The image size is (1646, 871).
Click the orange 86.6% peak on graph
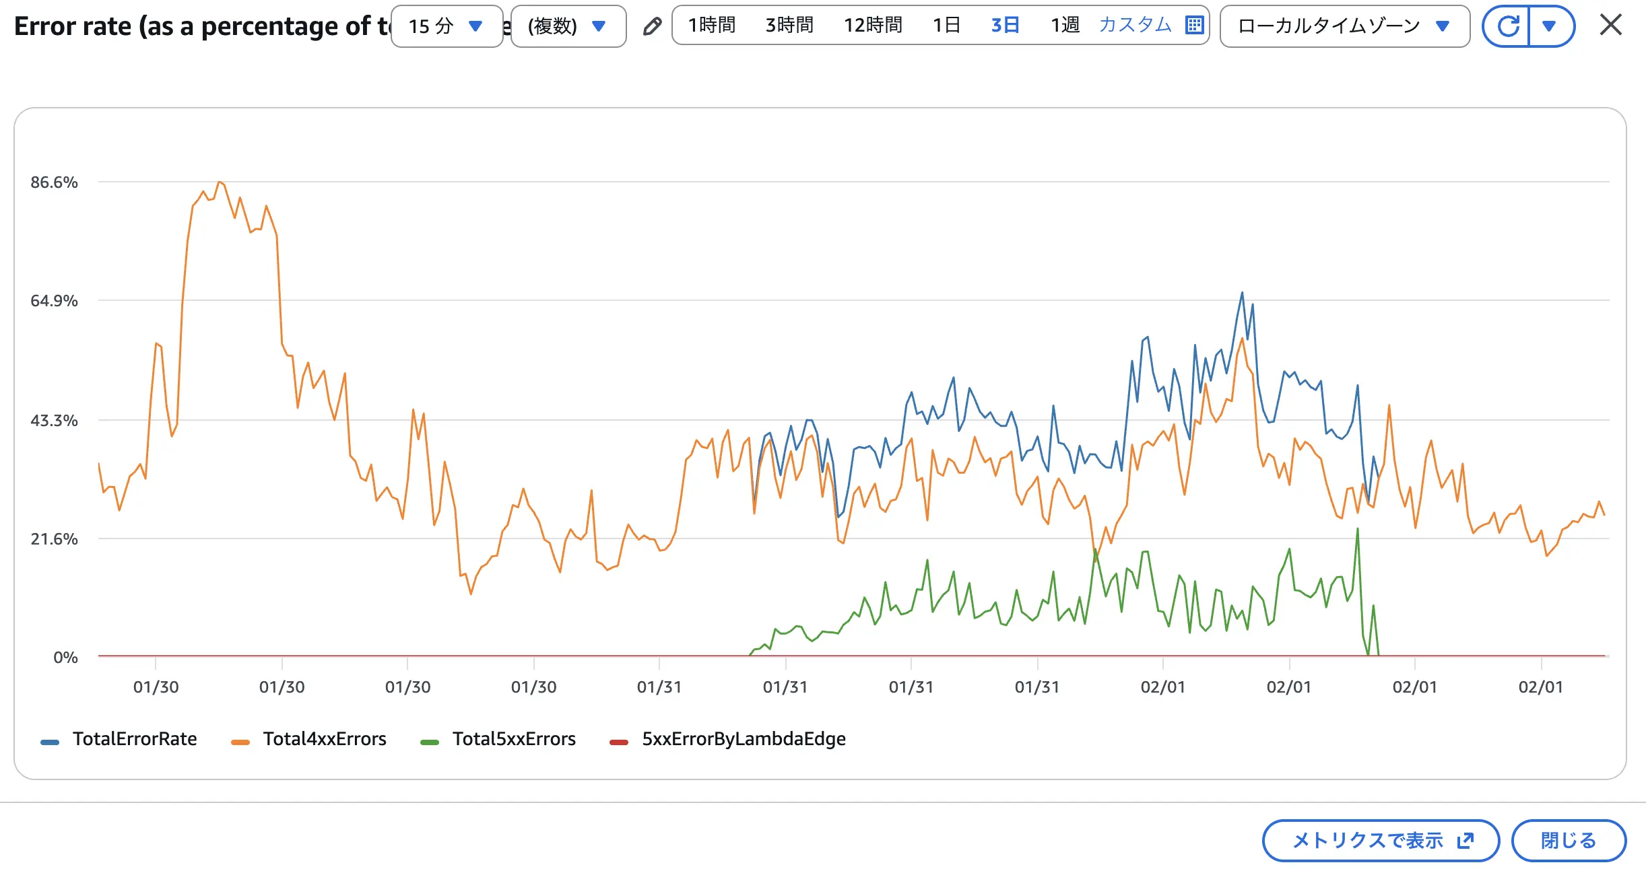point(220,182)
